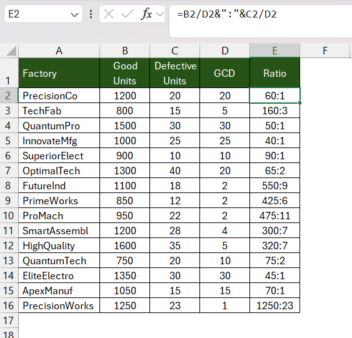This screenshot has height=338, width=352.
Task: Select column F header
Action: (325, 51)
